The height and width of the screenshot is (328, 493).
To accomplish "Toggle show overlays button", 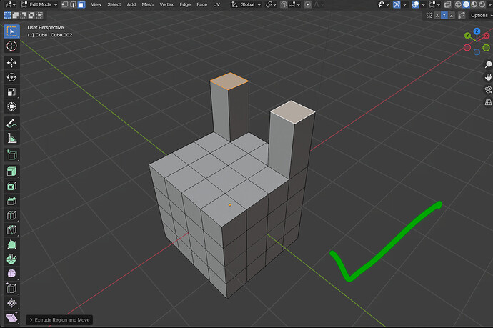I will [415, 4].
